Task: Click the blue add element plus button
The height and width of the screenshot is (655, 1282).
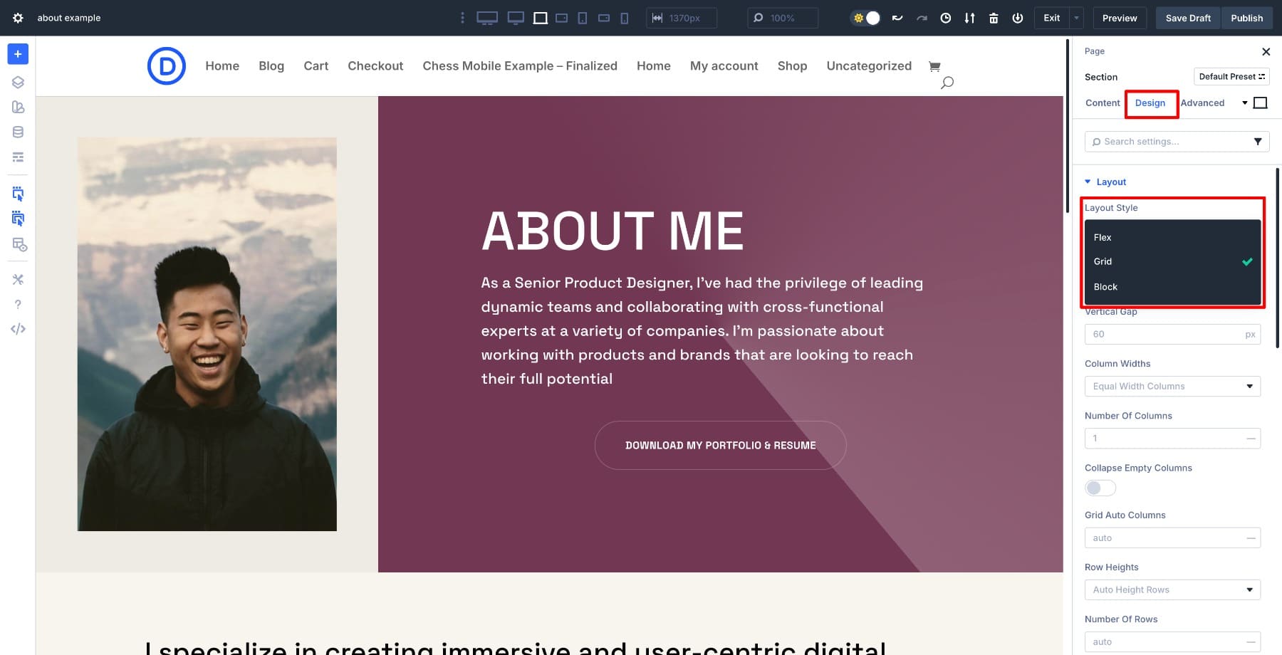Action: coord(18,54)
